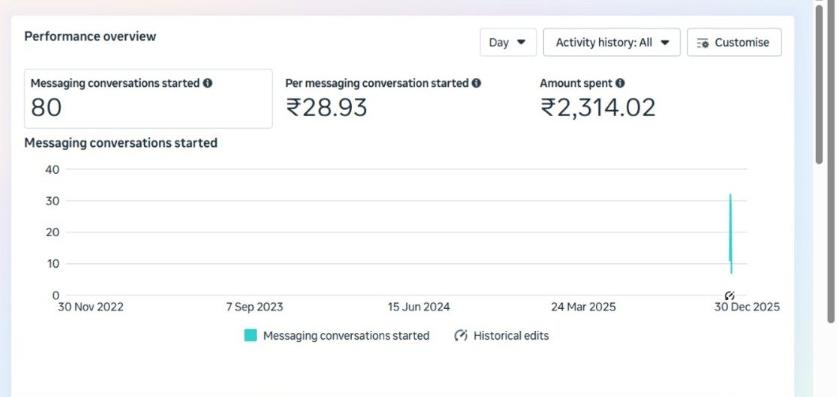Select the Messaging conversations started metric card
Viewport: 837px width, 397px height.
(x=148, y=98)
